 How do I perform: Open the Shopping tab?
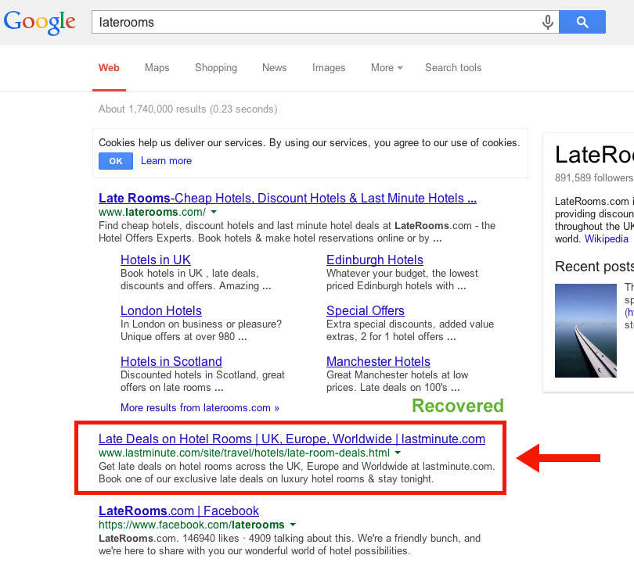coord(216,68)
